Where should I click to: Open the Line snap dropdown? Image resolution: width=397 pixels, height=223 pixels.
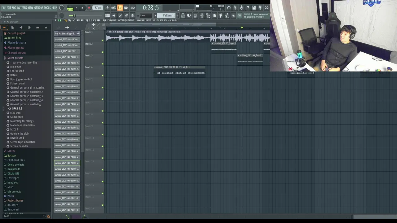point(146,15)
